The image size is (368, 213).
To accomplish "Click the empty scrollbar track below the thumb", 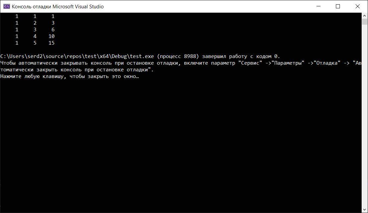I will [x=364, y=116].
